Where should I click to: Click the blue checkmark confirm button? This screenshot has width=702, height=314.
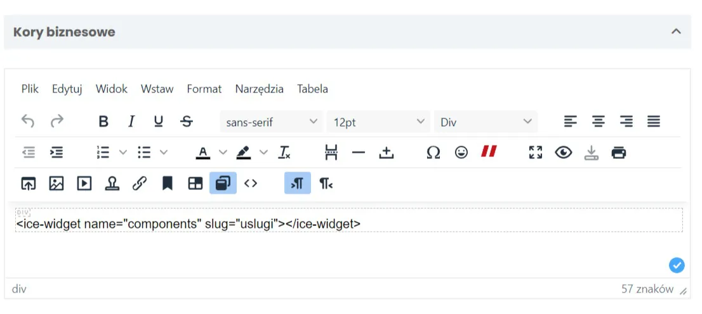pyautogui.click(x=677, y=265)
